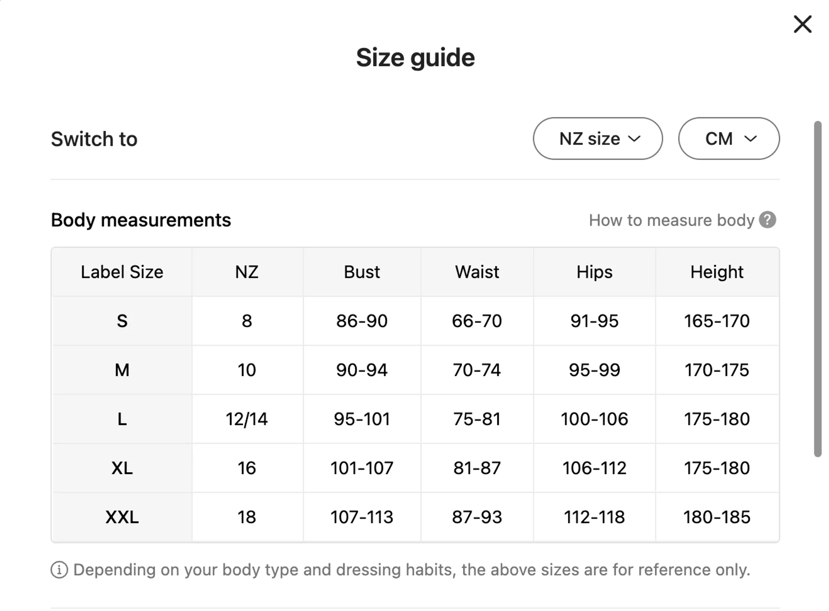
Task: Select the Label Size column header
Action: [122, 272]
